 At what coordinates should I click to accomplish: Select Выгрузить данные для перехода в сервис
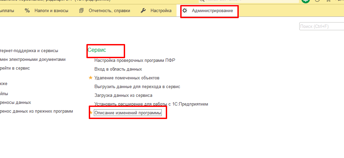137,87
